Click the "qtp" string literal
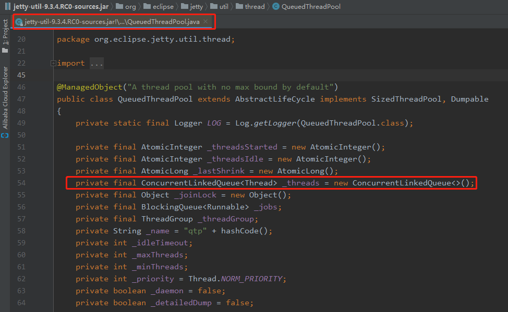The height and width of the screenshot is (312, 508). click(x=196, y=231)
